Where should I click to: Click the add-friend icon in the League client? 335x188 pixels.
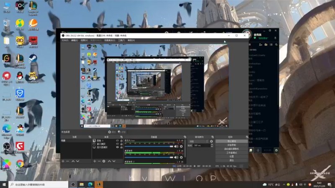[x=260, y=45]
